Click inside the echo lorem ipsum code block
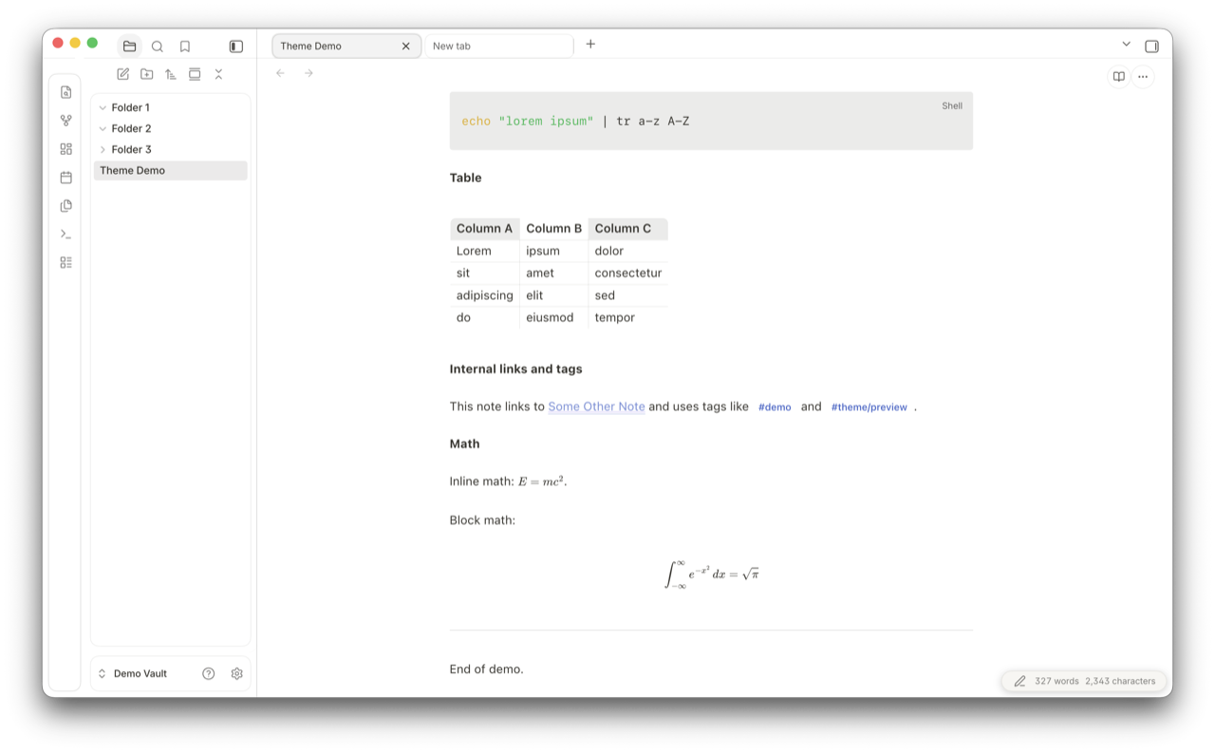 [711, 122]
